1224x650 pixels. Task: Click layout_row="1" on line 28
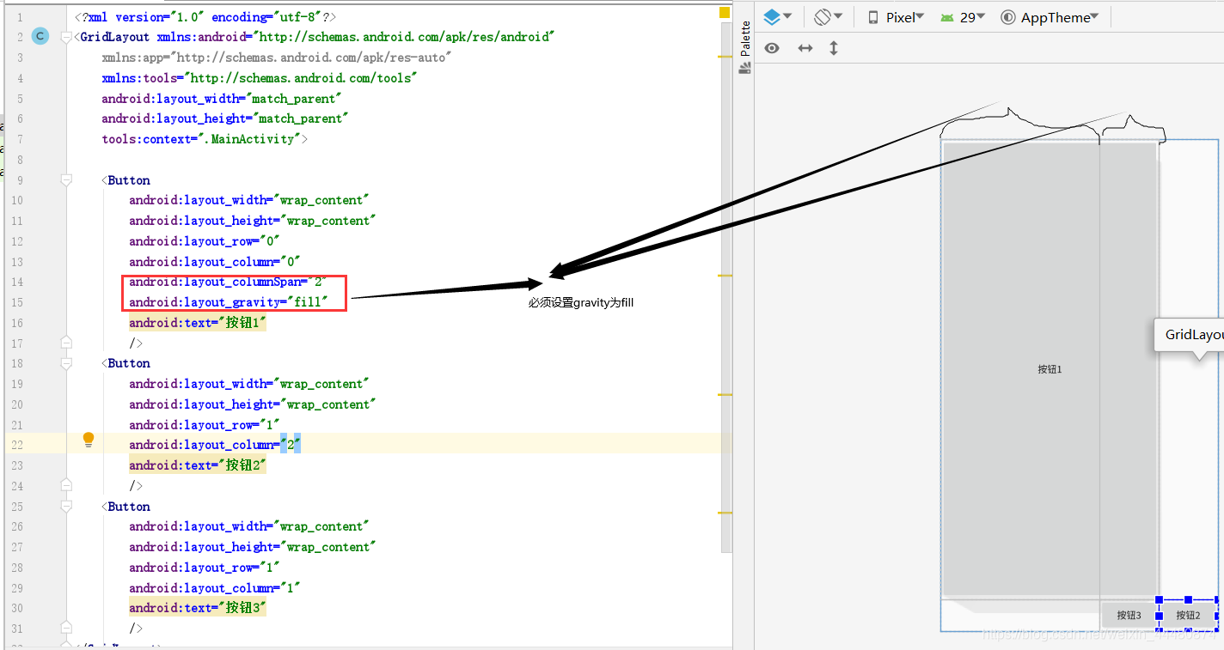(x=205, y=568)
